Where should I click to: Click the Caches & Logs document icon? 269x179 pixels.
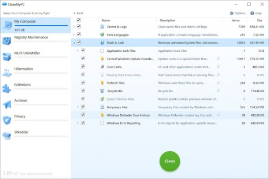102,27
